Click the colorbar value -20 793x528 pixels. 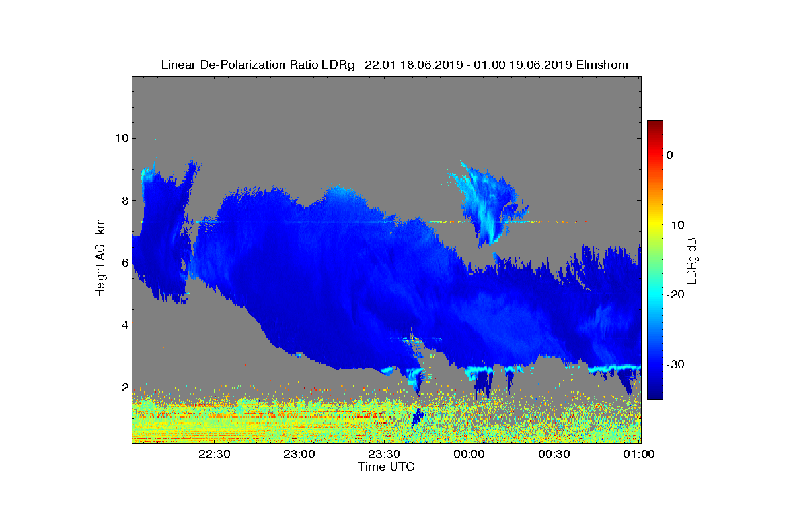[x=677, y=294]
